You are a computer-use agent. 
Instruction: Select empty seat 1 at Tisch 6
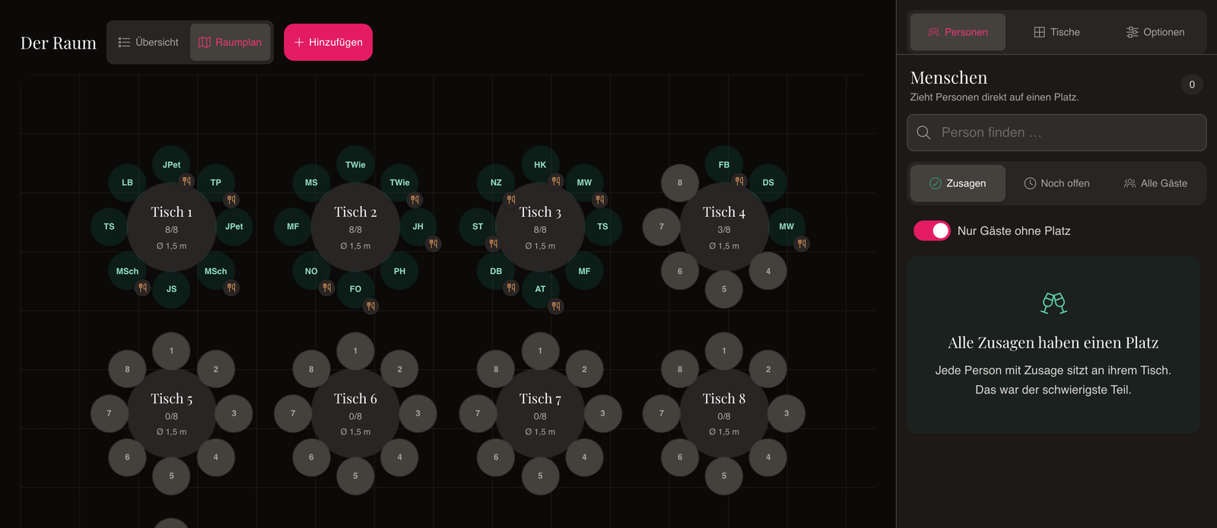tap(355, 351)
